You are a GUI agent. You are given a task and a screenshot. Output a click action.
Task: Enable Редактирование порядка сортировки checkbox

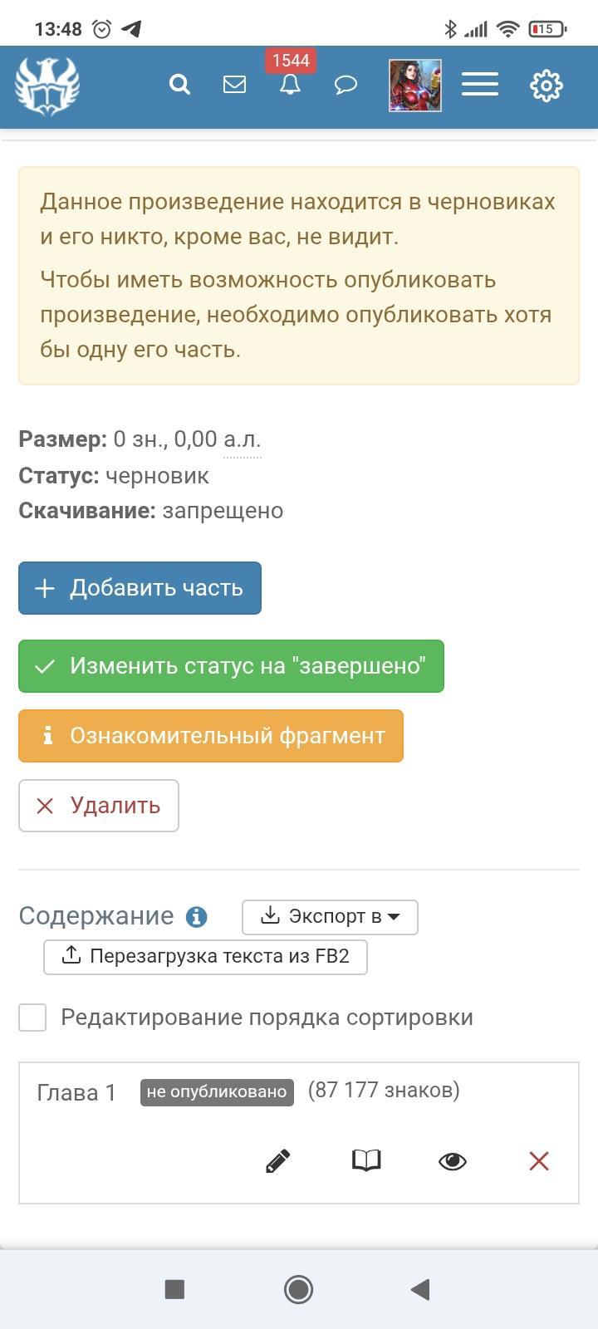(x=33, y=1018)
